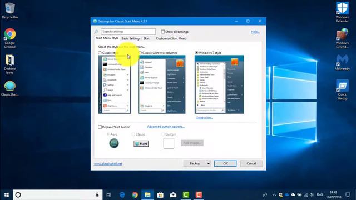The height and width of the screenshot is (200, 356).
Task: Open the volume control in system tray
Action: 311,195
